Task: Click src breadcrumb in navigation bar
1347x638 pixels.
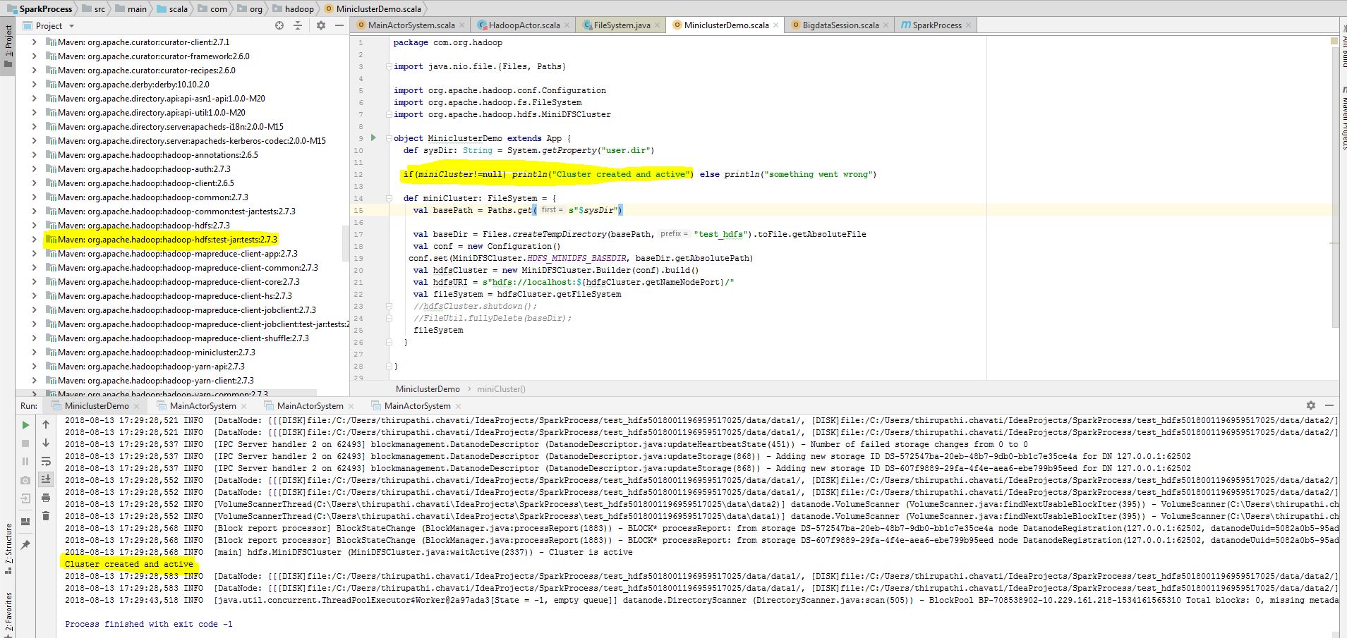Action: pyautogui.click(x=94, y=8)
